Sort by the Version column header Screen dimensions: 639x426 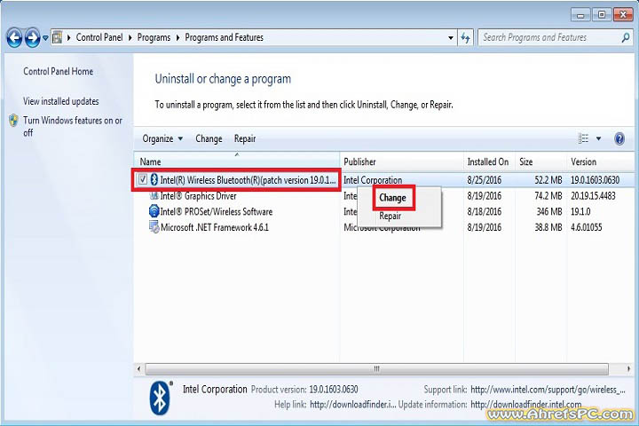(600, 162)
